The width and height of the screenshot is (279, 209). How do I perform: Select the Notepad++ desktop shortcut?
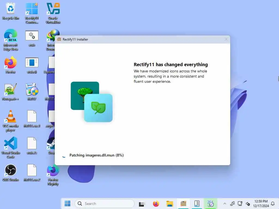coord(11,92)
